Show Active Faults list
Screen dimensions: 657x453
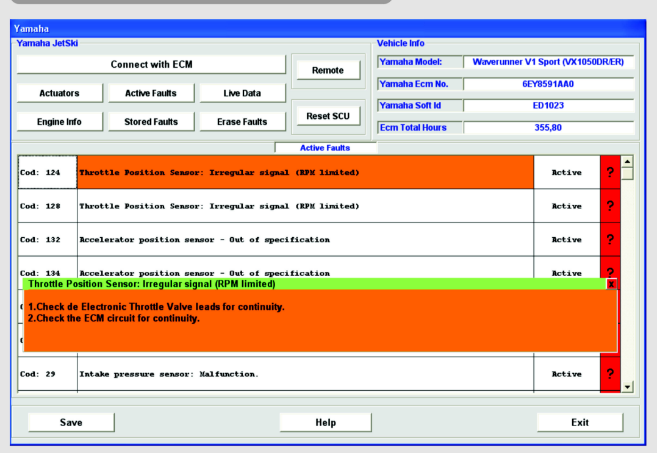pyautogui.click(x=151, y=93)
